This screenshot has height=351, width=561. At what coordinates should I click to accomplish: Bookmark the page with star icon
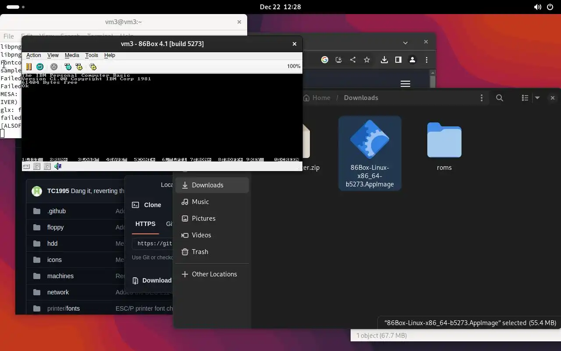pos(367,60)
